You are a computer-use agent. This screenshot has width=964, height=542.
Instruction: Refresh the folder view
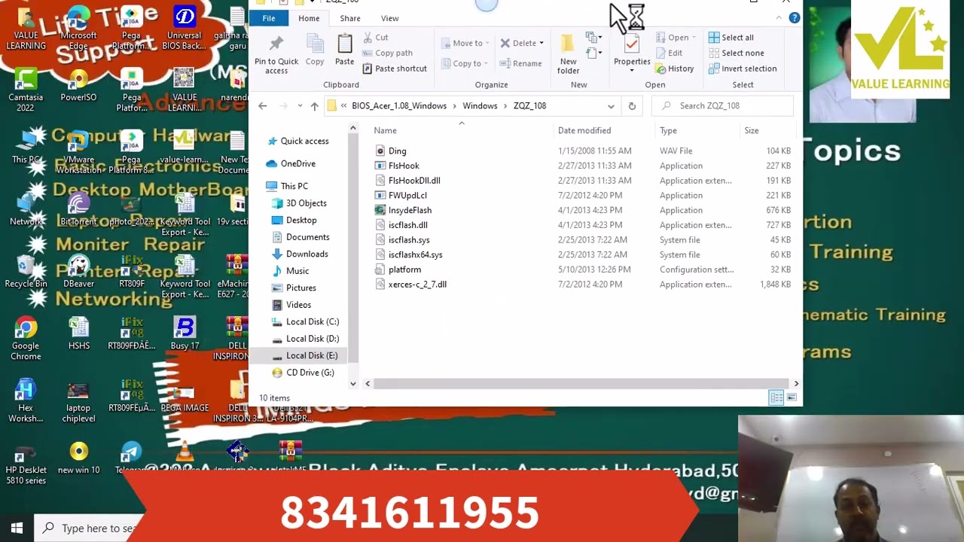click(x=632, y=106)
